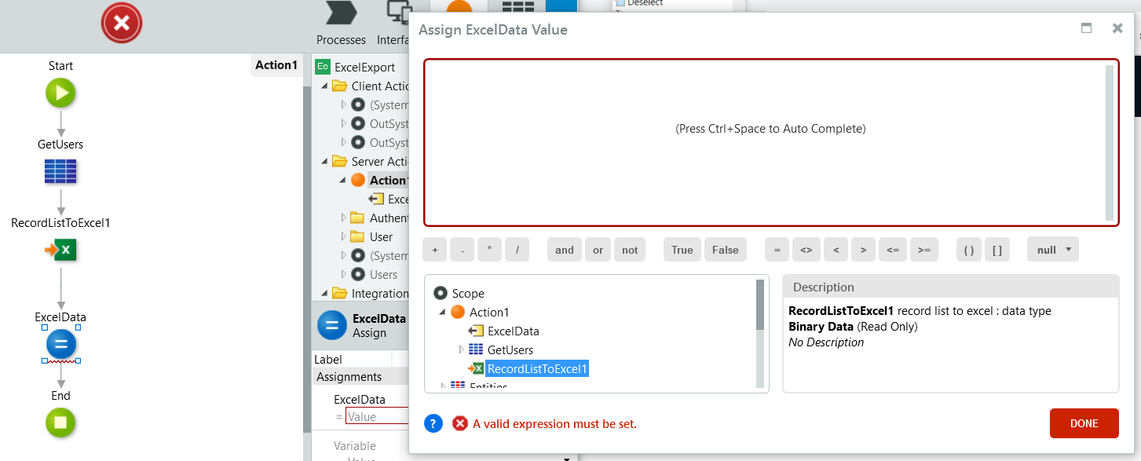Click the expression auto-complete input field

click(x=770, y=141)
